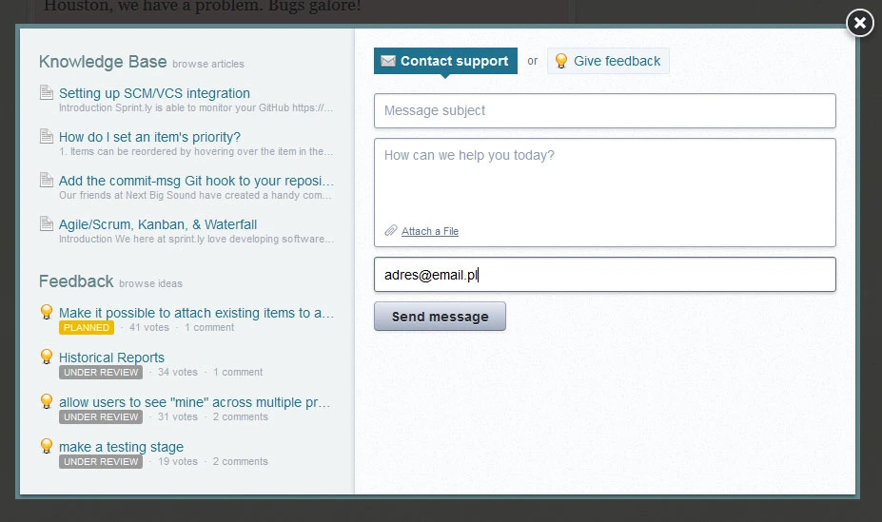This screenshot has height=522, width=882.
Task: Open the Attach a File link
Action: point(430,231)
